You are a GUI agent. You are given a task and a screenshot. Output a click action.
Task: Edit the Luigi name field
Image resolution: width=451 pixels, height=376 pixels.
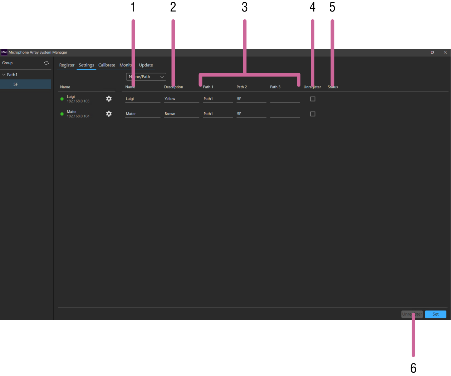(142, 99)
